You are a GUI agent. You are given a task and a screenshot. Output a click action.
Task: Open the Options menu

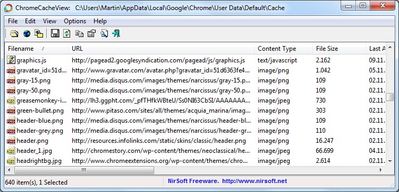point(75,21)
